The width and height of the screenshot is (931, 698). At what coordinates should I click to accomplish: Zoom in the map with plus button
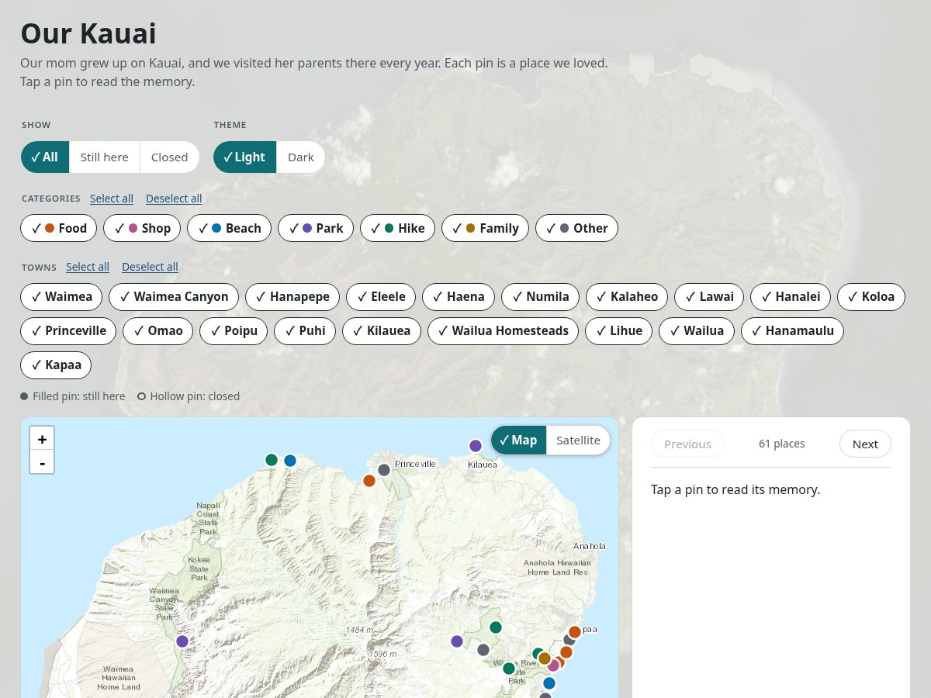click(42, 439)
